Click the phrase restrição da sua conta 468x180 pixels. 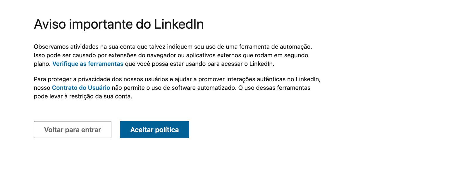coord(101,96)
